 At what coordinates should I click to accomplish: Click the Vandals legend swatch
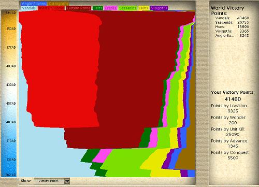click(x=29, y=8)
